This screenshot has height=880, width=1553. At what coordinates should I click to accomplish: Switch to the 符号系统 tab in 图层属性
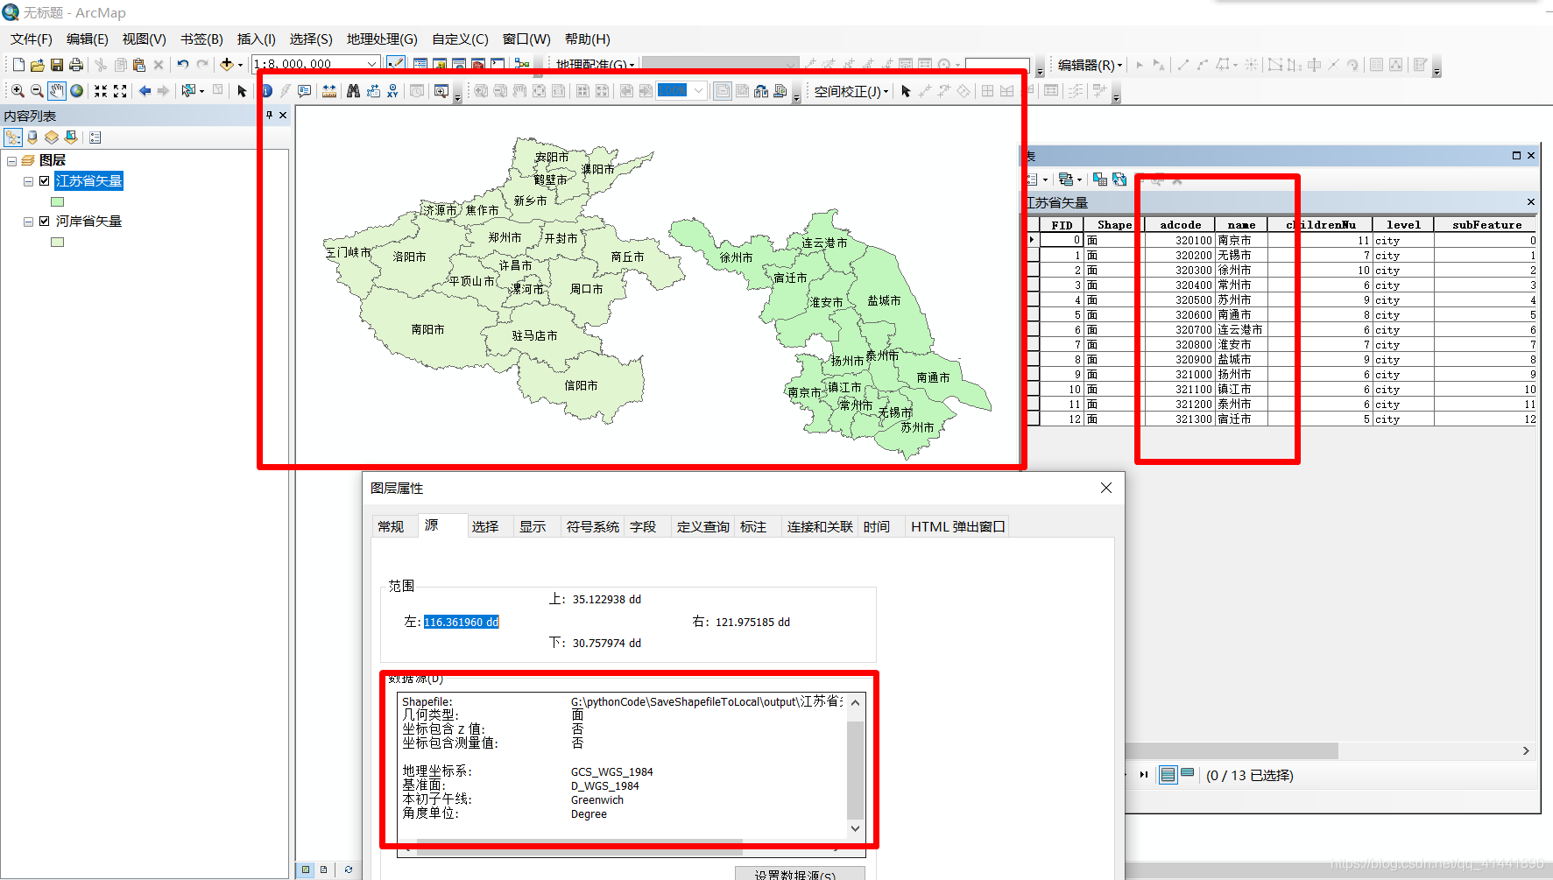click(592, 526)
